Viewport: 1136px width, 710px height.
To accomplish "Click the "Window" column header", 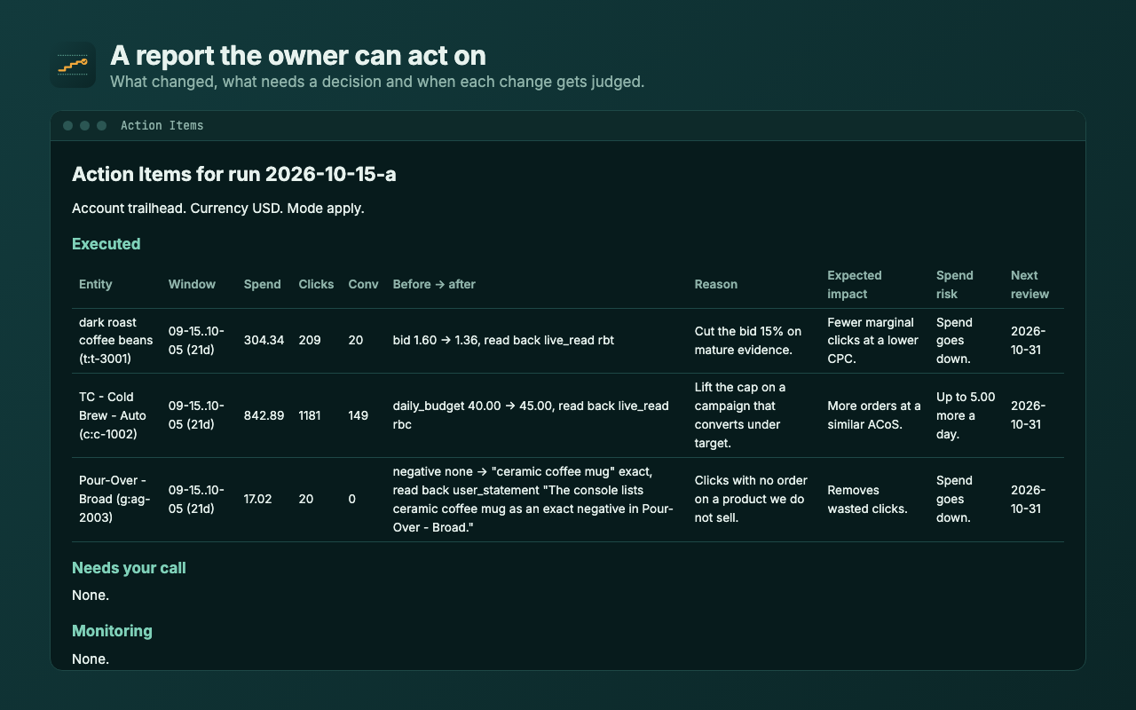I will (192, 284).
